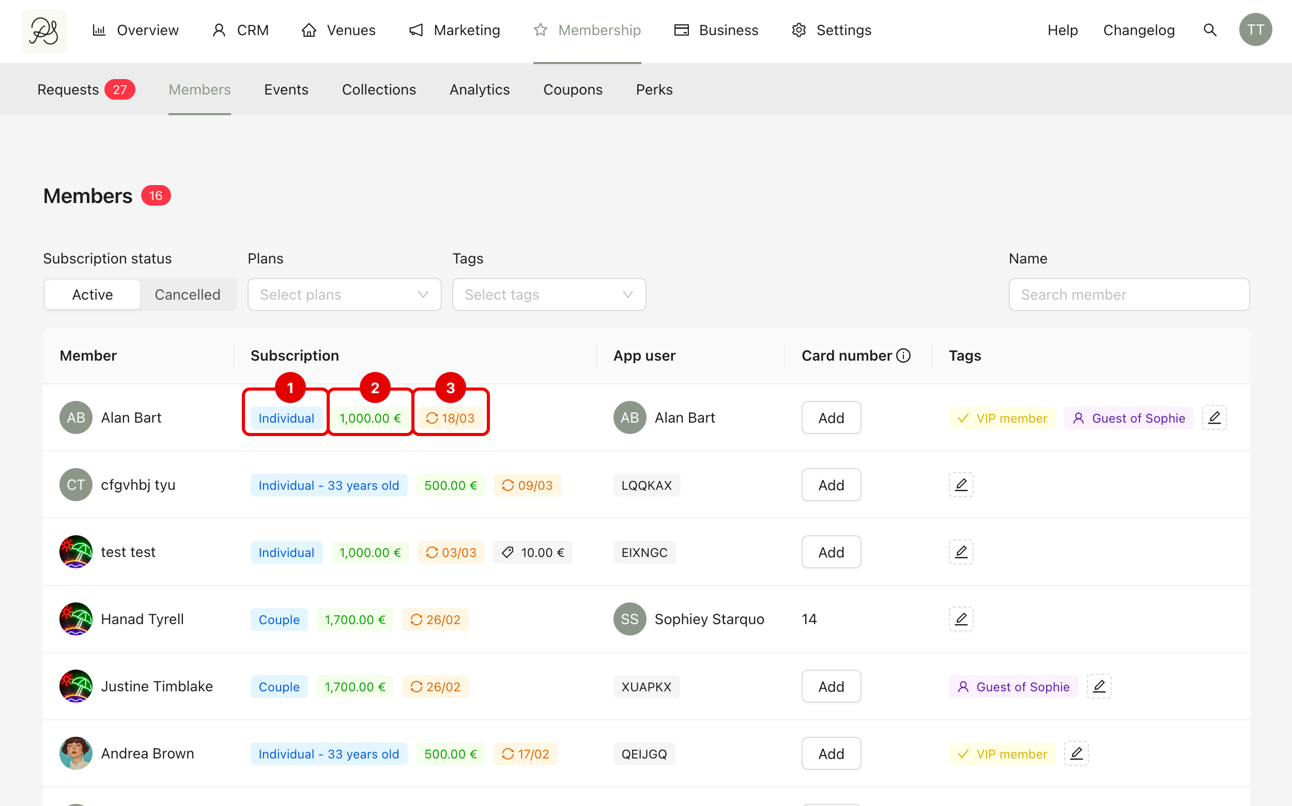Screen dimensions: 1292x806
Task: Open tag editor pencil for Hanad Tyrell
Action: [961, 619]
